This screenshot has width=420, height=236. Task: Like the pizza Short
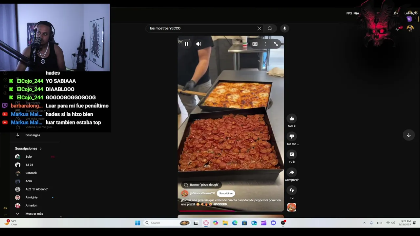point(292,119)
